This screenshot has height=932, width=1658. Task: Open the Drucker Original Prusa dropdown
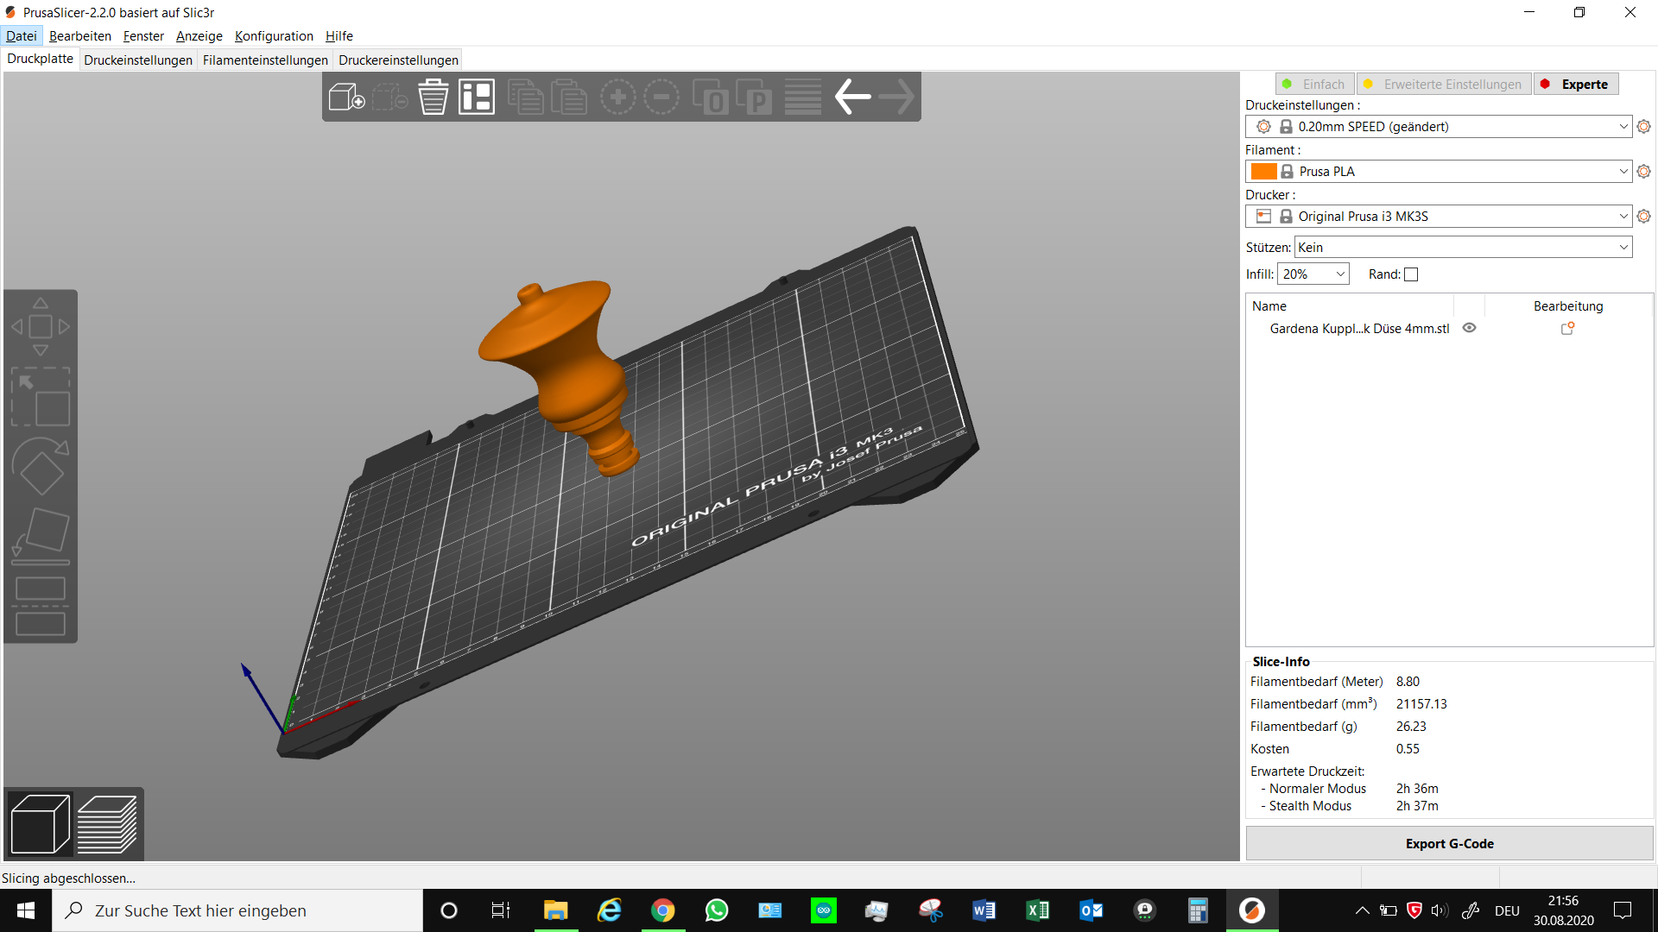click(x=1439, y=217)
